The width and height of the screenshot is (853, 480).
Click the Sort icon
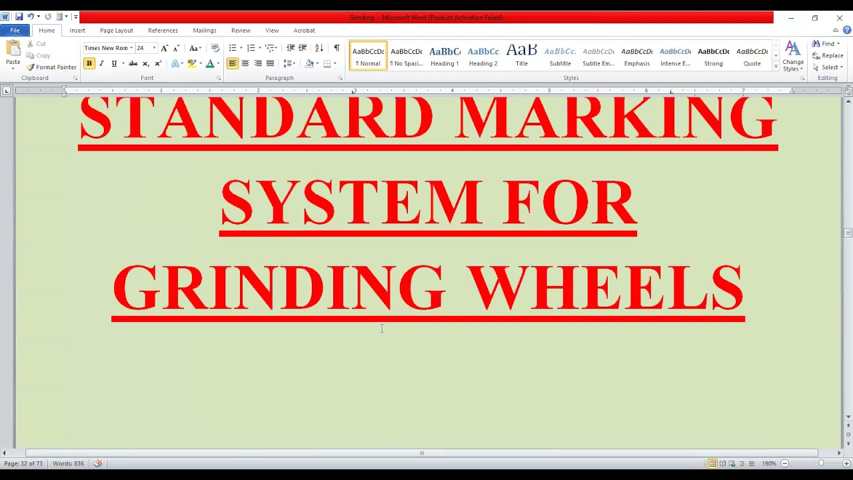pos(319,48)
